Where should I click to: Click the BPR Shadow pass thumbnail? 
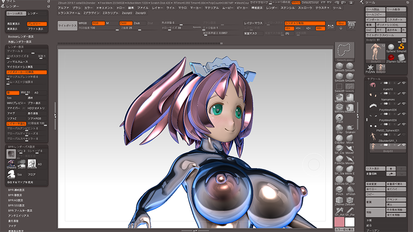click(32, 164)
